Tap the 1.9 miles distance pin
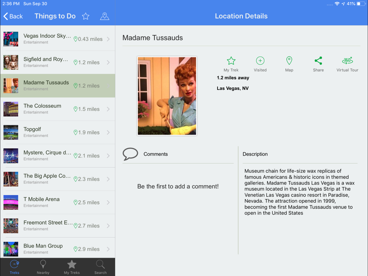The width and height of the screenshot is (368, 276). click(x=75, y=132)
